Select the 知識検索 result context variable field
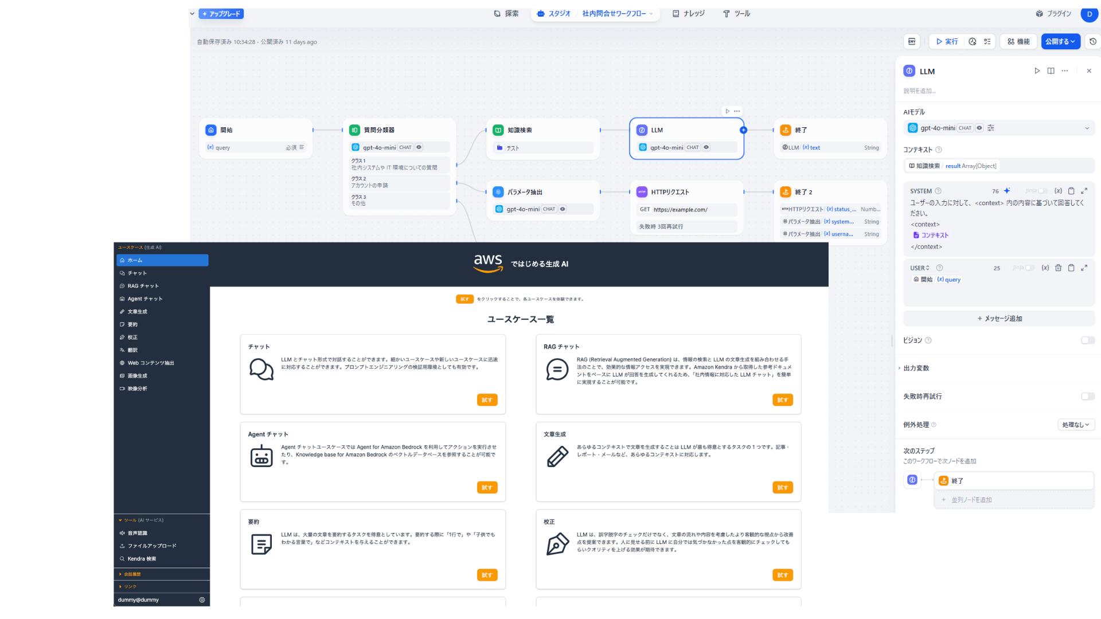Image resolution: width=1101 pixels, height=619 pixels. click(999, 166)
